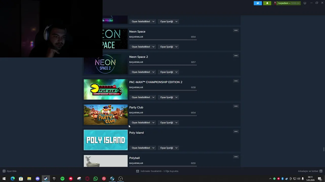Click the Poly Island game thumbnail

tap(106, 140)
